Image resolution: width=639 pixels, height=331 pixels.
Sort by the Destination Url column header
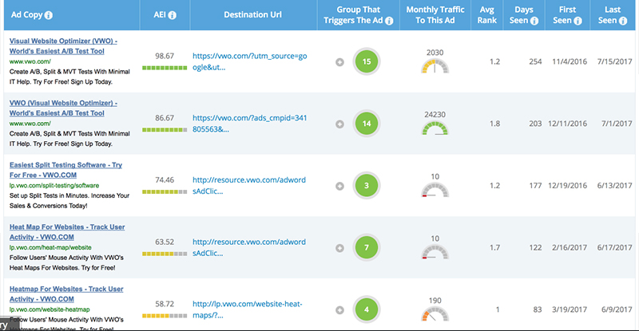click(x=252, y=14)
